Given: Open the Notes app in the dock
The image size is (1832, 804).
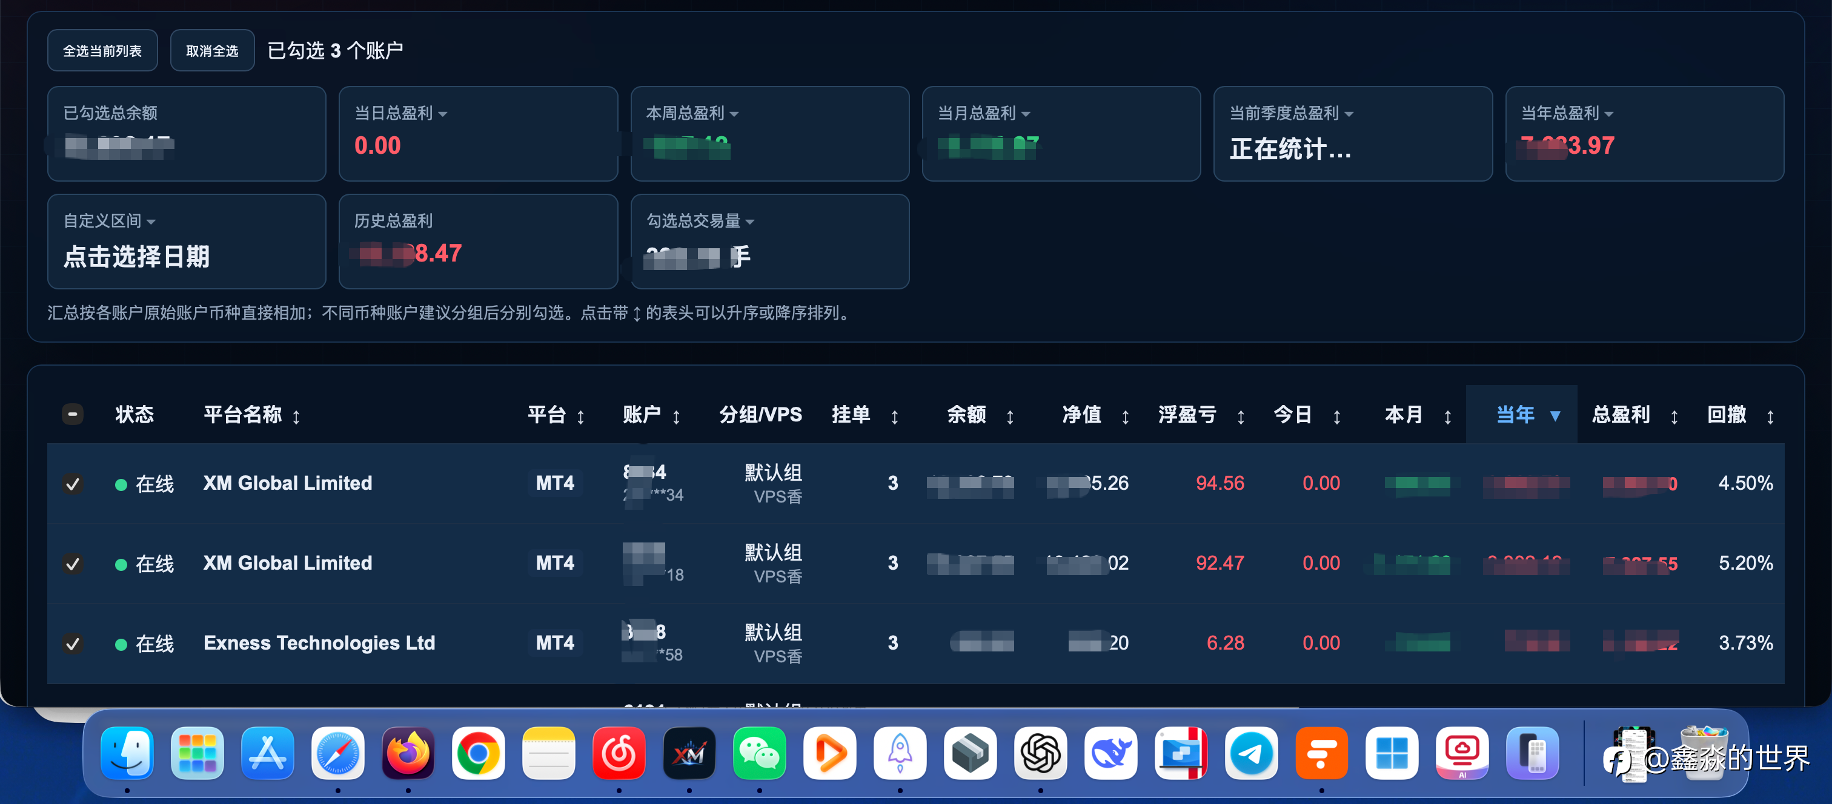Looking at the screenshot, I should point(549,753).
